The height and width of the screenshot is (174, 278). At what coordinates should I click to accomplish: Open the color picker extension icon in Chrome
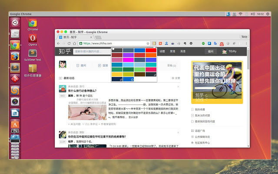pyautogui.click(x=154, y=43)
